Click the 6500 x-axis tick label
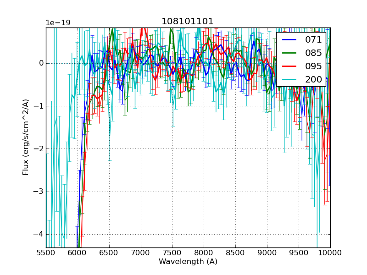The height and width of the screenshot is (275, 367). [x=109, y=253]
